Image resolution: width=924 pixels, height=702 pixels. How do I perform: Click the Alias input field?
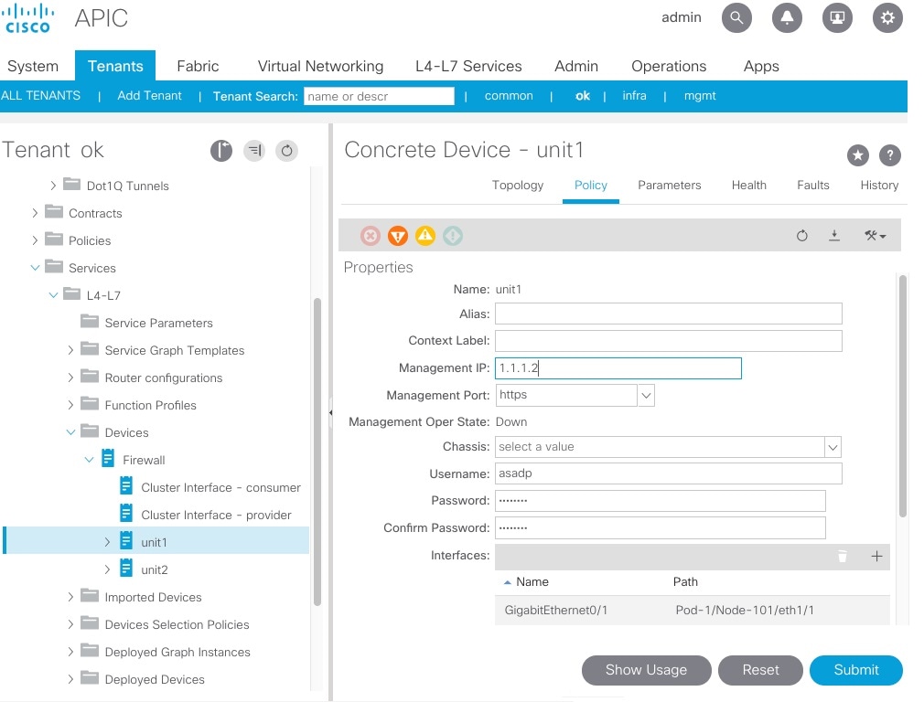tap(668, 314)
